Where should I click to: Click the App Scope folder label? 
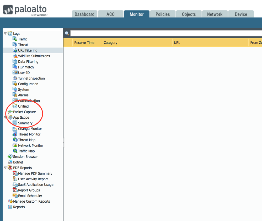[21, 118]
